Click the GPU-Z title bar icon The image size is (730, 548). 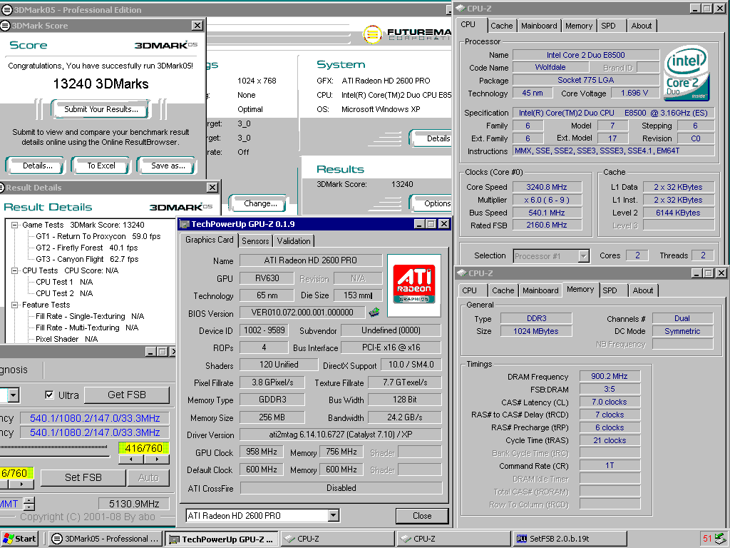point(185,224)
